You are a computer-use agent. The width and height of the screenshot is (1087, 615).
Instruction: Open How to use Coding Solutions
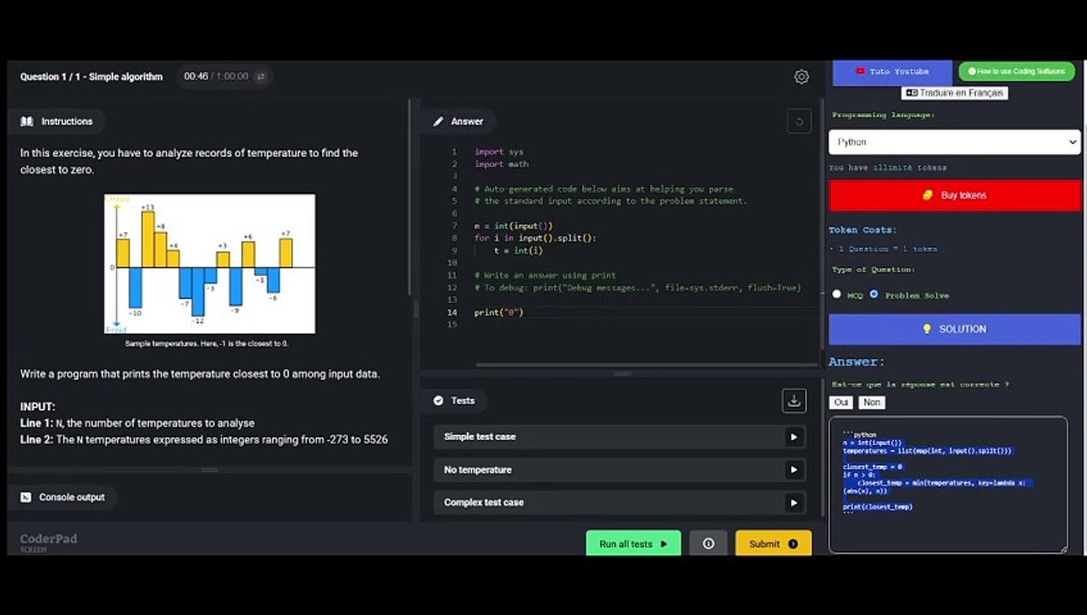tap(1016, 72)
